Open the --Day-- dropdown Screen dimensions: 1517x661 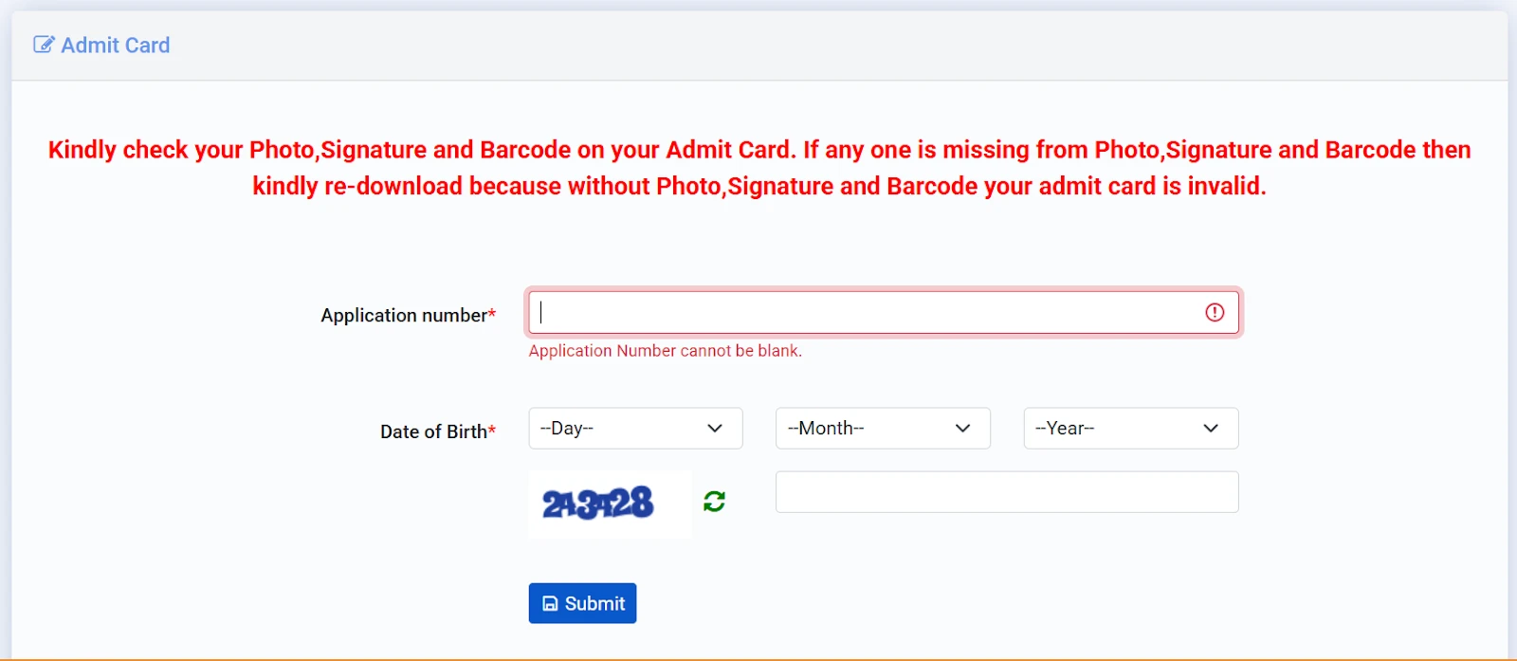(x=634, y=428)
